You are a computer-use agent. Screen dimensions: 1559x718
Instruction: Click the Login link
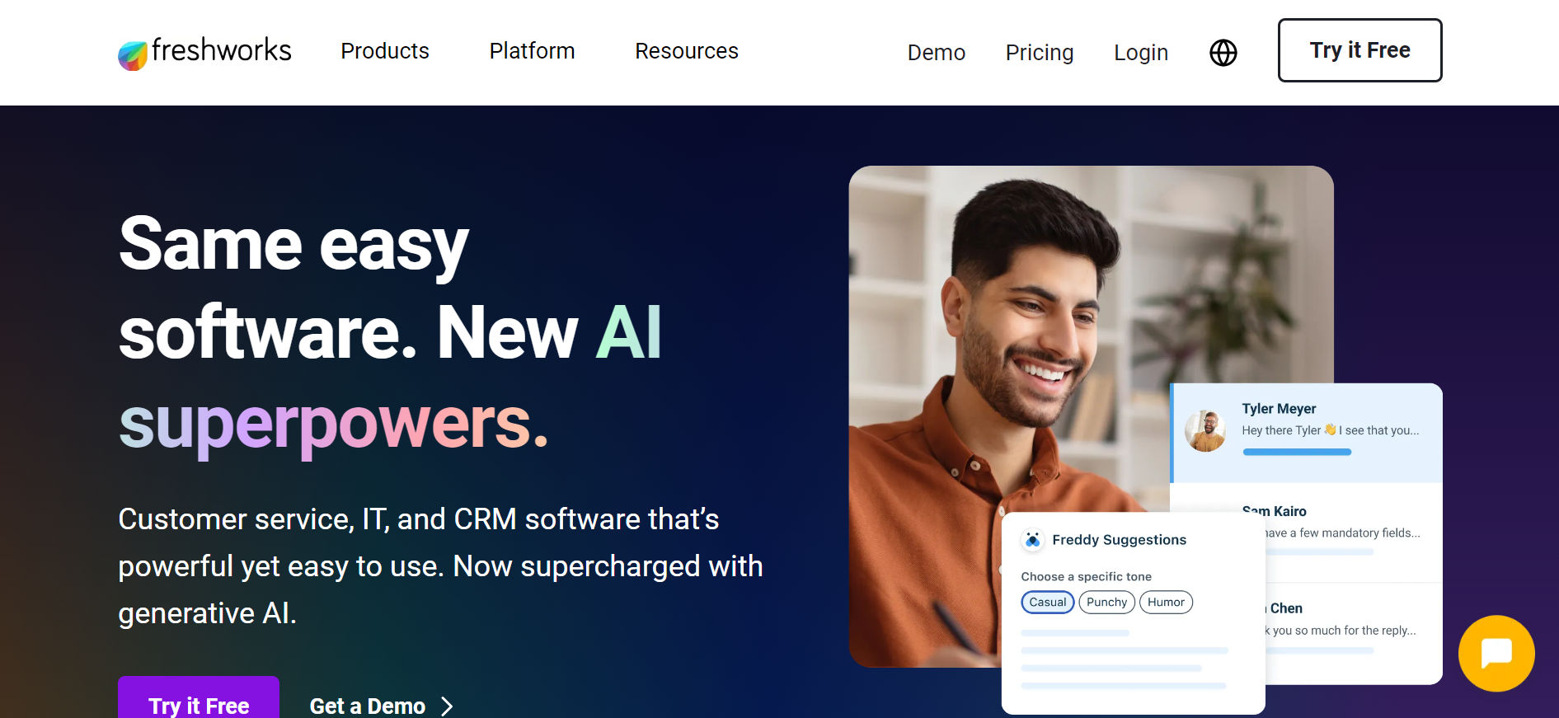coord(1141,53)
